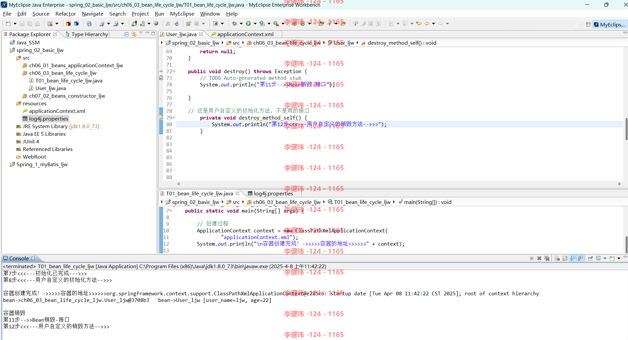Select the Spring_1_myBatis_ljw project
This screenshot has height=340, width=628.
click(x=39, y=164)
